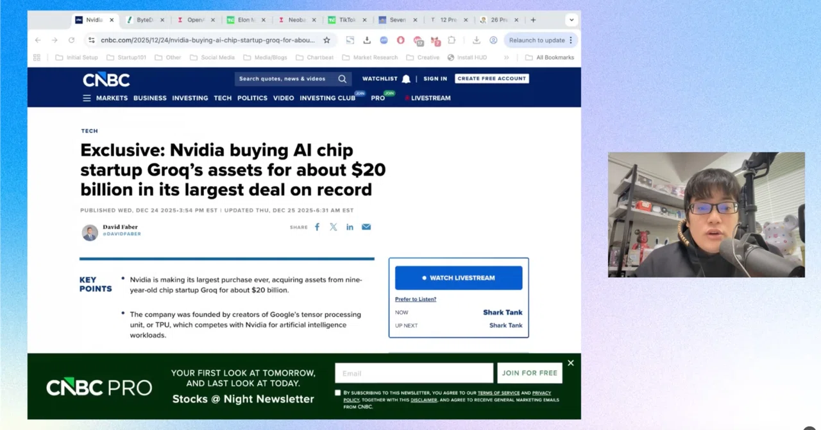Go to the Livestream nav item
821x430 pixels.
click(x=427, y=98)
